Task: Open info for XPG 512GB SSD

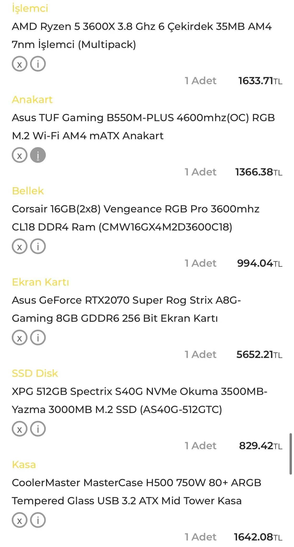Action: tap(38, 429)
